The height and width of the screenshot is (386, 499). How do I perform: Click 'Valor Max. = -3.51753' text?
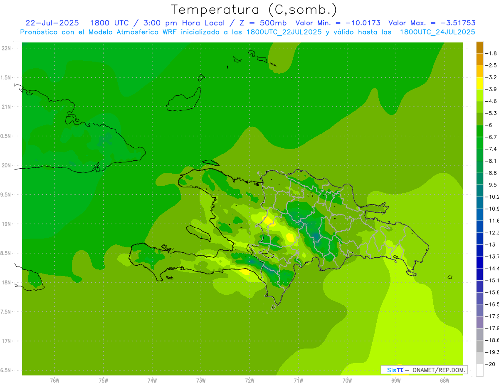tap(432, 23)
